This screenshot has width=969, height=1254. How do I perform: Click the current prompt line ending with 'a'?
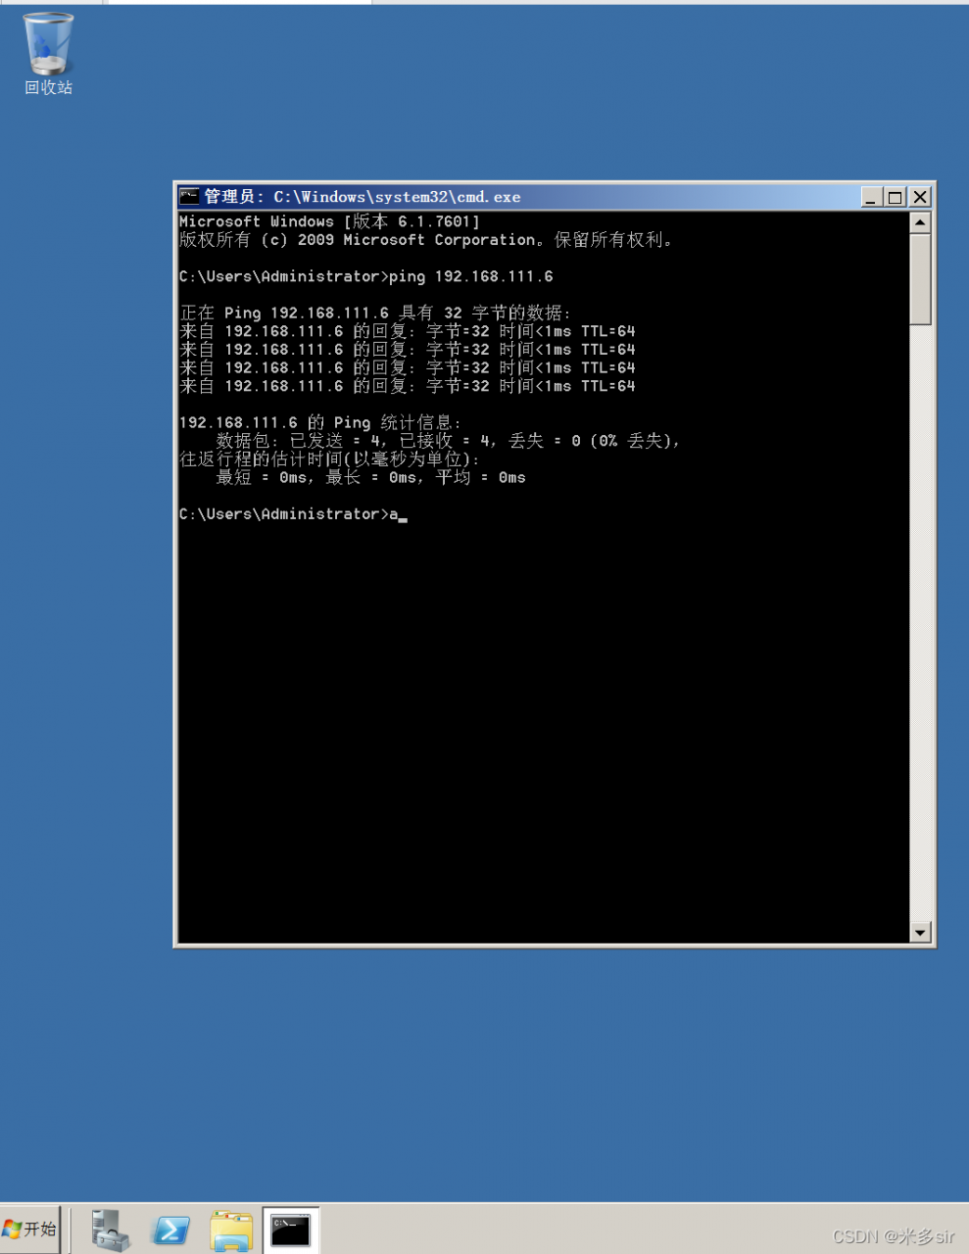[x=293, y=514]
